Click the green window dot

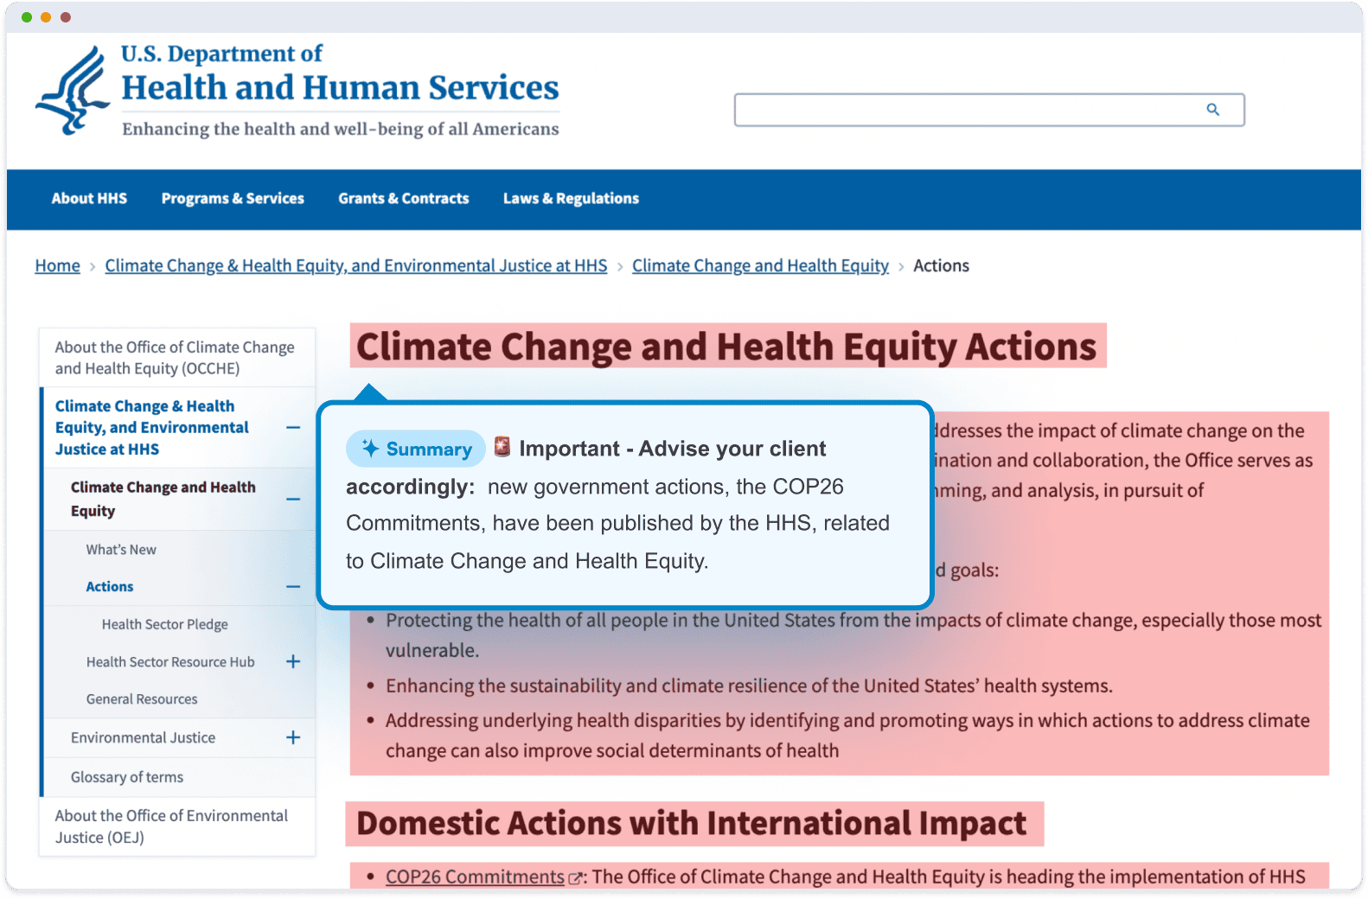(x=27, y=17)
